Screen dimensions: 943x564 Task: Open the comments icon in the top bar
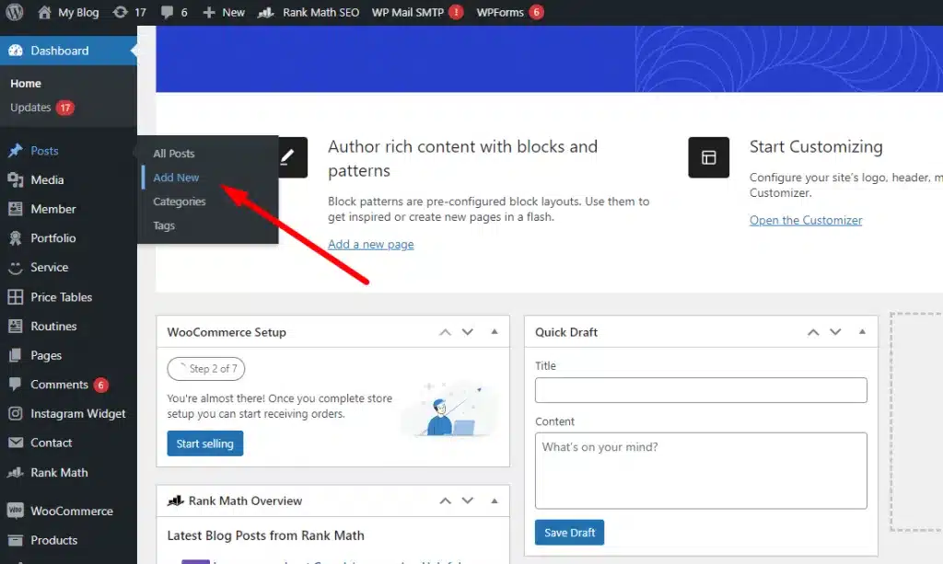pyautogui.click(x=175, y=12)
